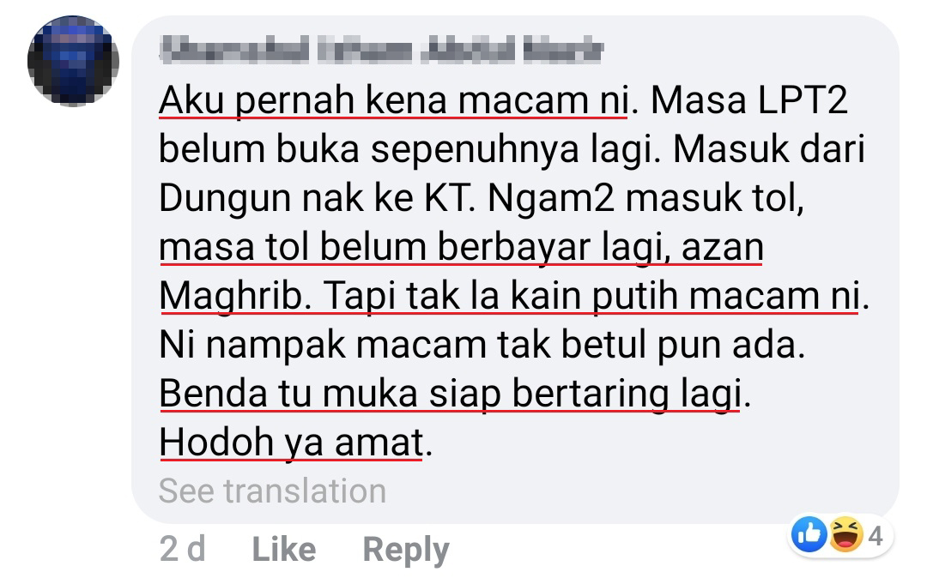Image resolution: width=927 pixels, height=578 pixels.
Task: Like this comment
Action: click(x=284, y=550)
